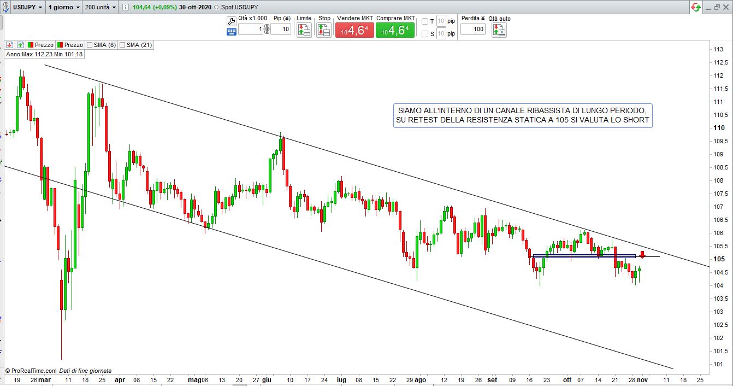The image size is (733, 386).
Task: Click the Qtà auto calculator icon
Action: tap(499, 31)
